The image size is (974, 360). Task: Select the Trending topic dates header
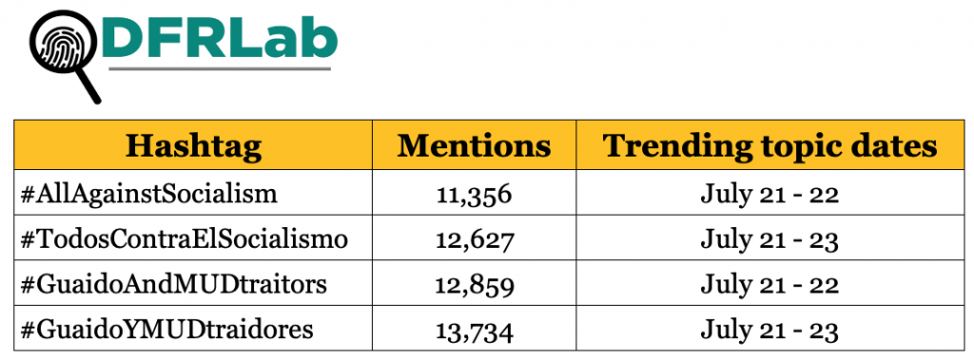(770, 144)
